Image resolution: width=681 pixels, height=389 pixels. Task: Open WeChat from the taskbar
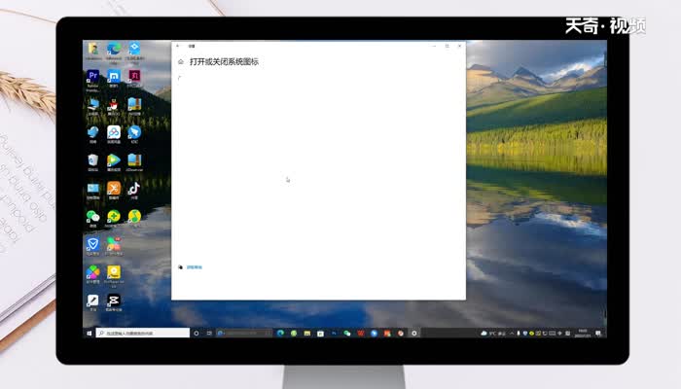(347, 333)
